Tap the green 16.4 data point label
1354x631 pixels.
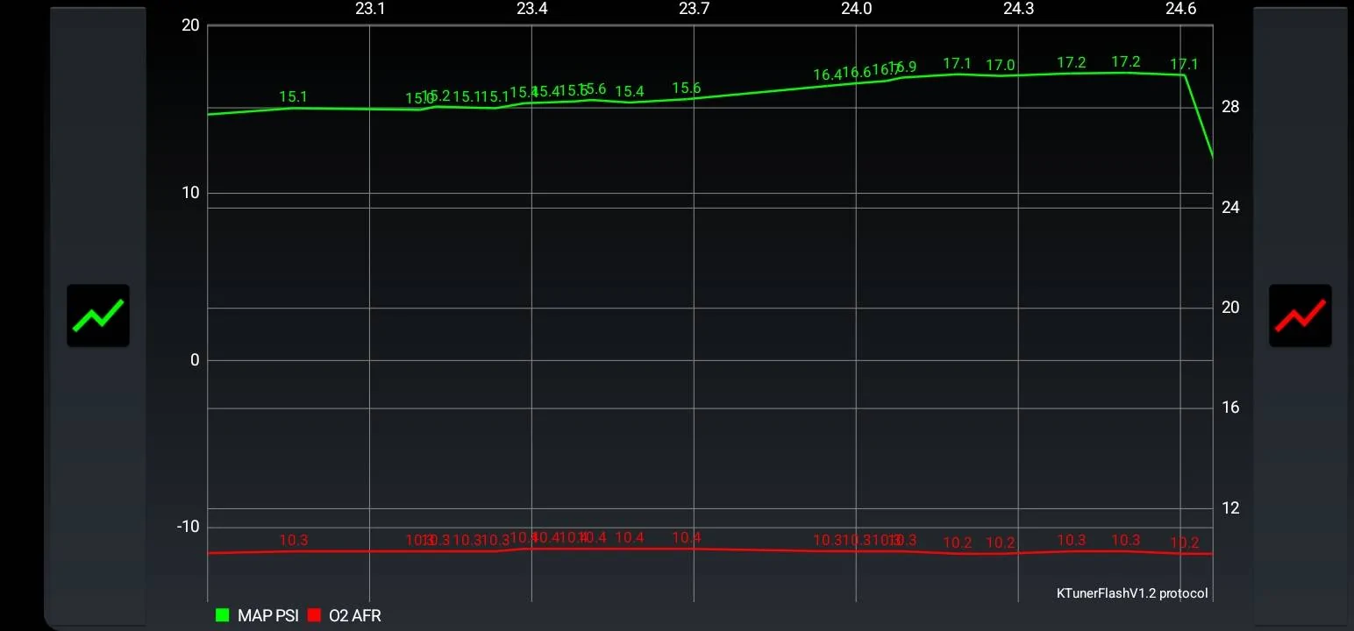click(826, 75)
